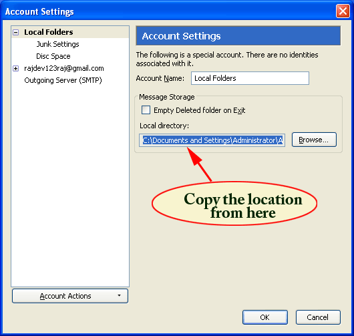Screen dimensions: 354x336
Task: Select the Local Folders account entry
Action: tap(49, 32)
